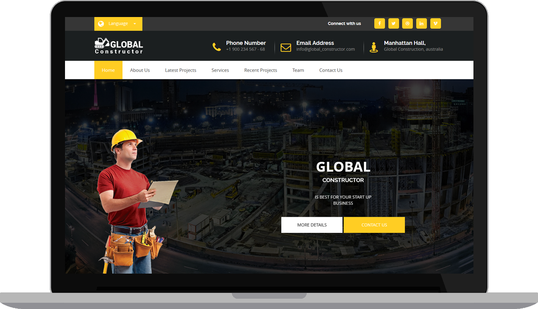Open the Facebook social link
The width and height of the screenshot is (538, 309).
pyautogui.click(x=380, y=23)
